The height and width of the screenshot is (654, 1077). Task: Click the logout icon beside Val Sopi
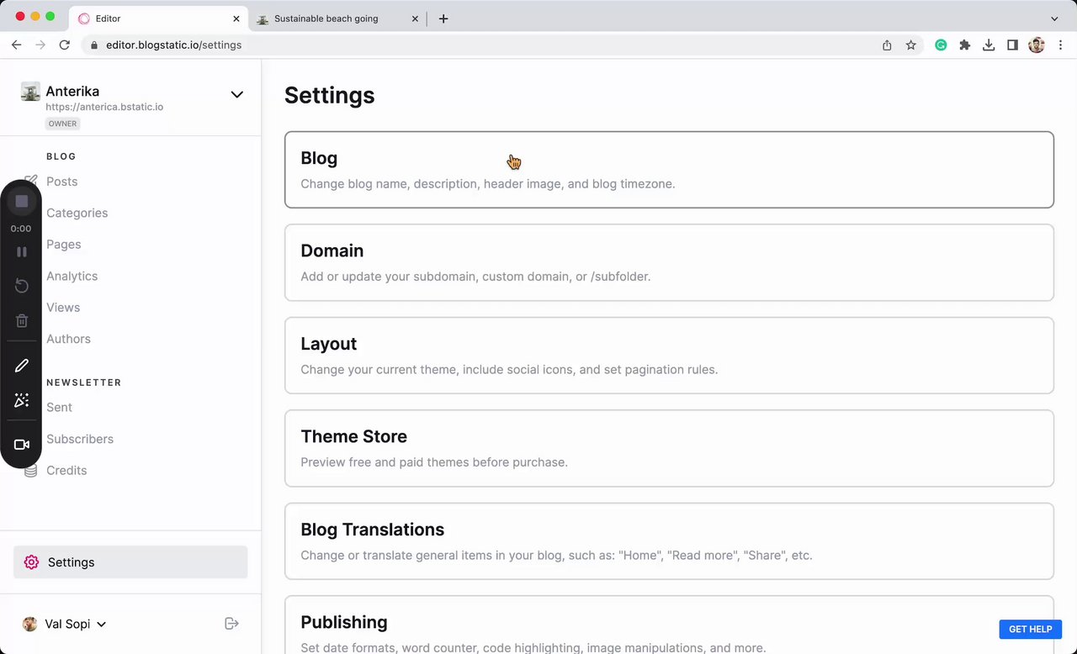231,623
